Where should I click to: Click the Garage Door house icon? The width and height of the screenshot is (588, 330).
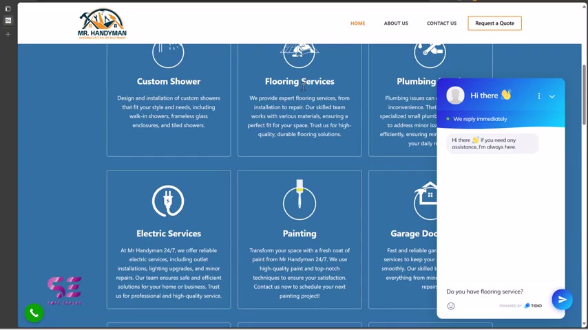(x=426, y=200)
